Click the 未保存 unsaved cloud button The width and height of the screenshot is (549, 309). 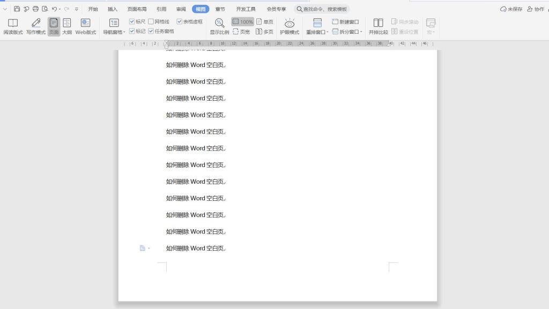[x=511, y=9]
